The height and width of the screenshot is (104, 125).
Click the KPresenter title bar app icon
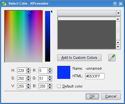[4, 4]
